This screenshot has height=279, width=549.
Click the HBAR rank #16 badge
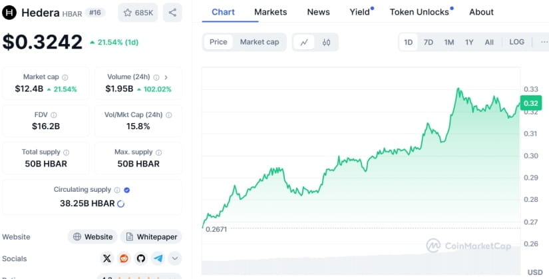click(95, 13)
